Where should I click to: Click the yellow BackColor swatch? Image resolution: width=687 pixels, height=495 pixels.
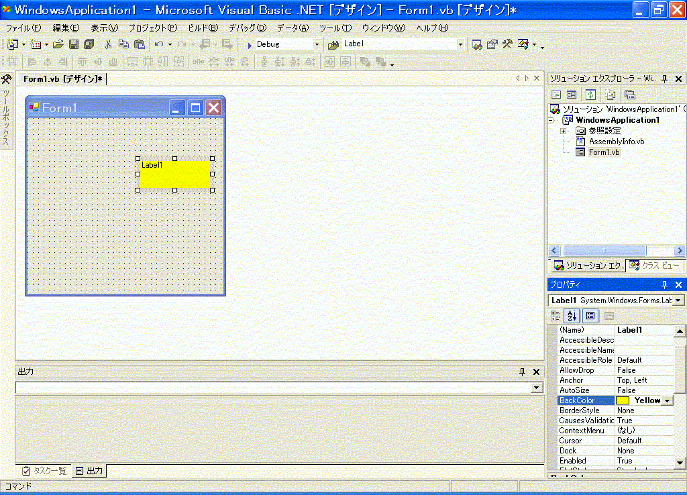tap(623, 400)
